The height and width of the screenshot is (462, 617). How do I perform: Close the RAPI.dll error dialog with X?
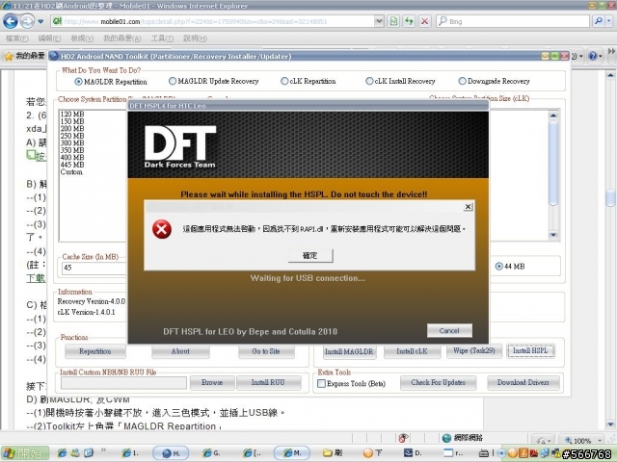point(468,207)
